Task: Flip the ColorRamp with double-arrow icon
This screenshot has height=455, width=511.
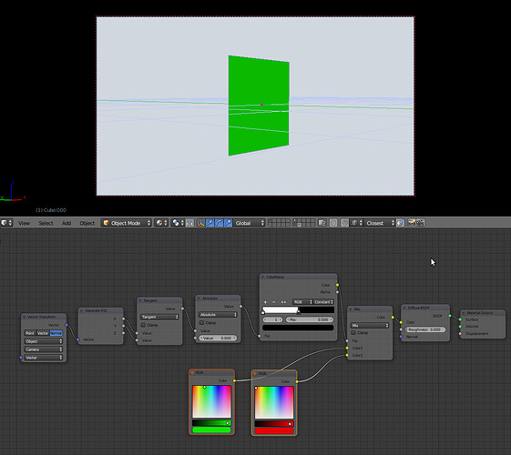Action: (x=283, y=302)
